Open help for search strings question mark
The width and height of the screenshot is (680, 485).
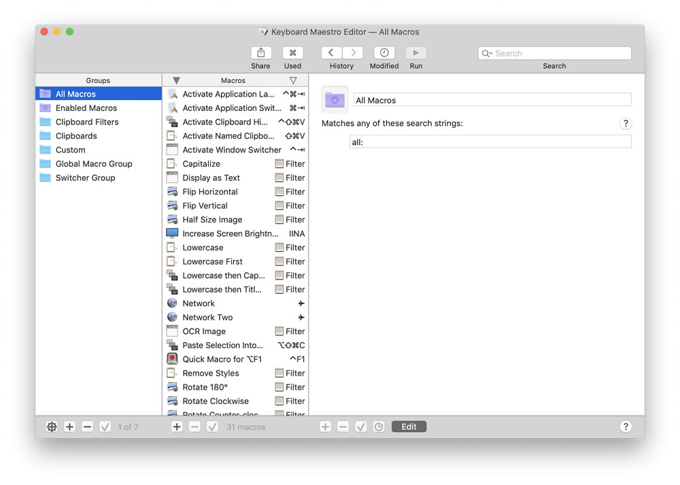[x=626, y=124]
